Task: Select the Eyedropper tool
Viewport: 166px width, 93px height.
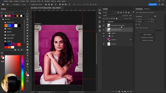Action: point(27,28)
